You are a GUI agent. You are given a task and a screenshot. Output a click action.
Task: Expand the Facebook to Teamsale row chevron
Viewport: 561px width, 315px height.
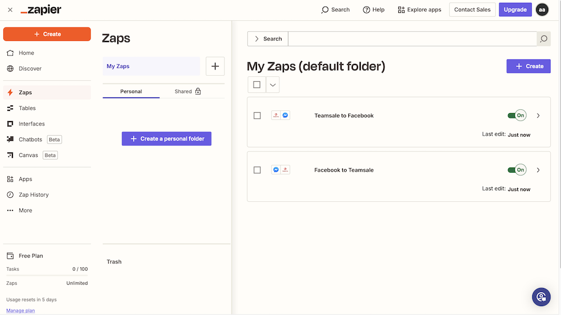pos(538,170)
